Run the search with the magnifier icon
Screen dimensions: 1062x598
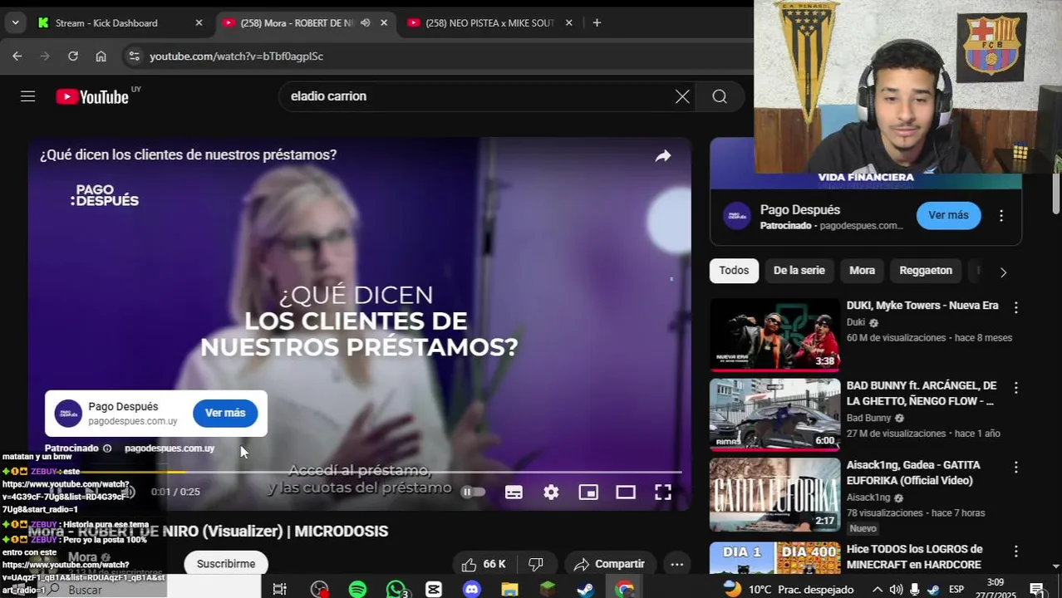click(720, 96)
